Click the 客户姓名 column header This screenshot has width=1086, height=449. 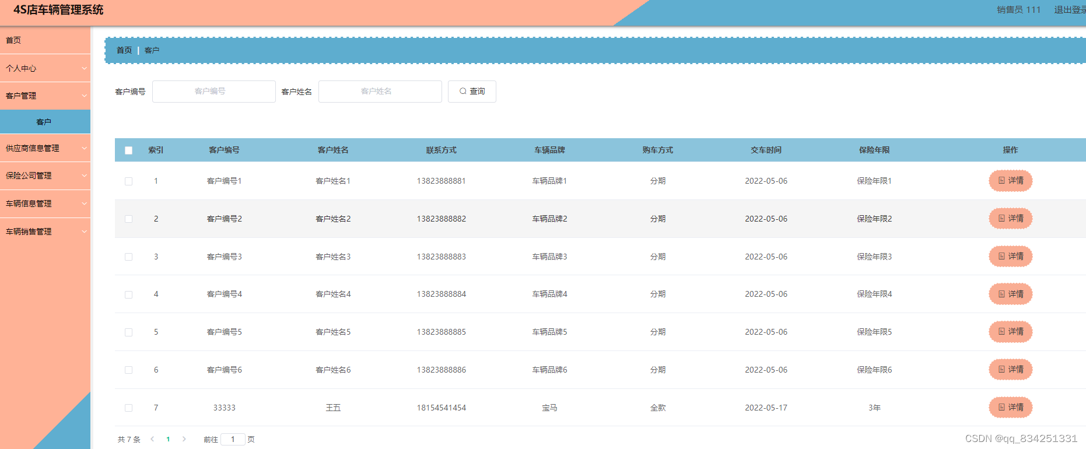click(333, 150)
